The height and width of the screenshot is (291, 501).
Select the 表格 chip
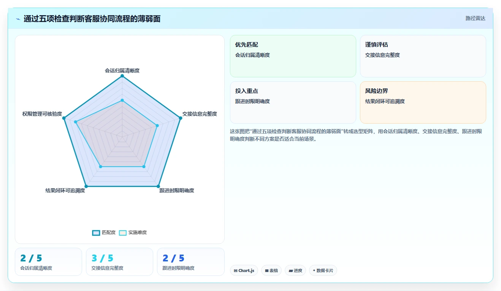click(x=271, y=271)
